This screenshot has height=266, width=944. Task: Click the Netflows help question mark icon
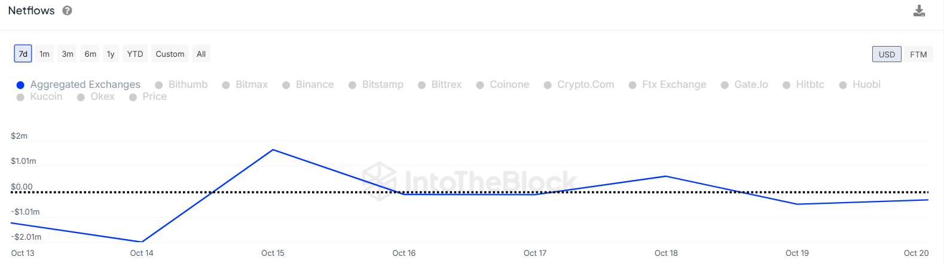tap(68, 11)
